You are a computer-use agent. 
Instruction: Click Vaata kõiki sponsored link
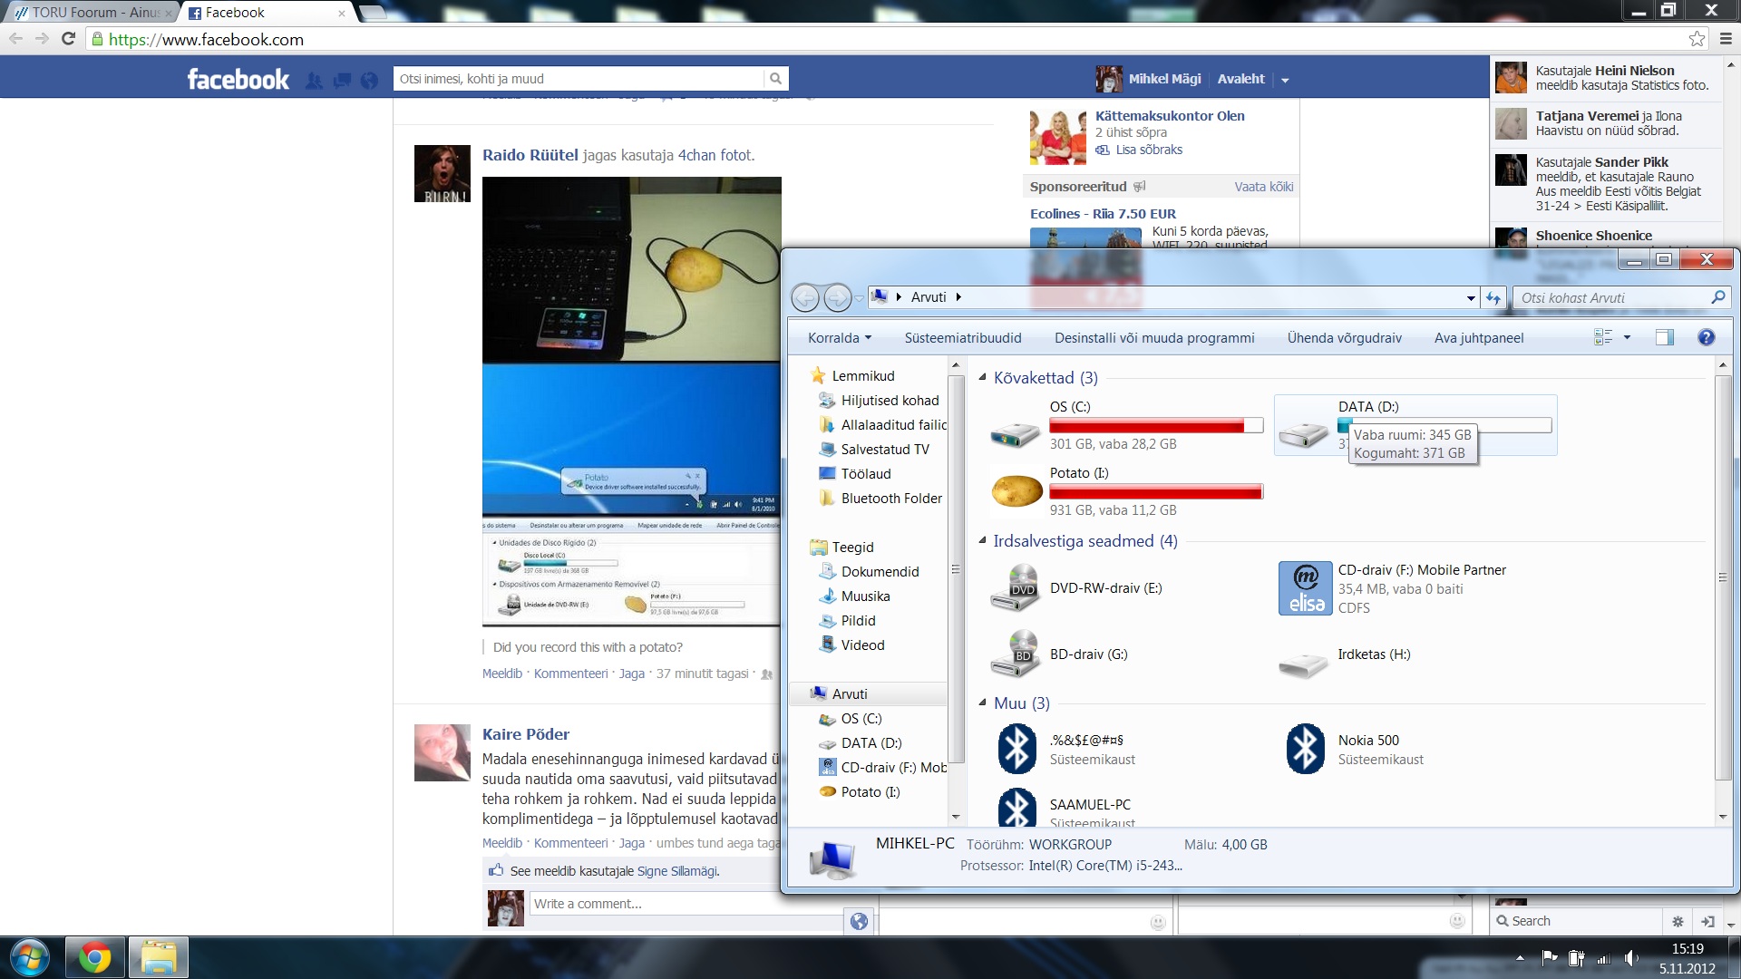[1263, 187]
